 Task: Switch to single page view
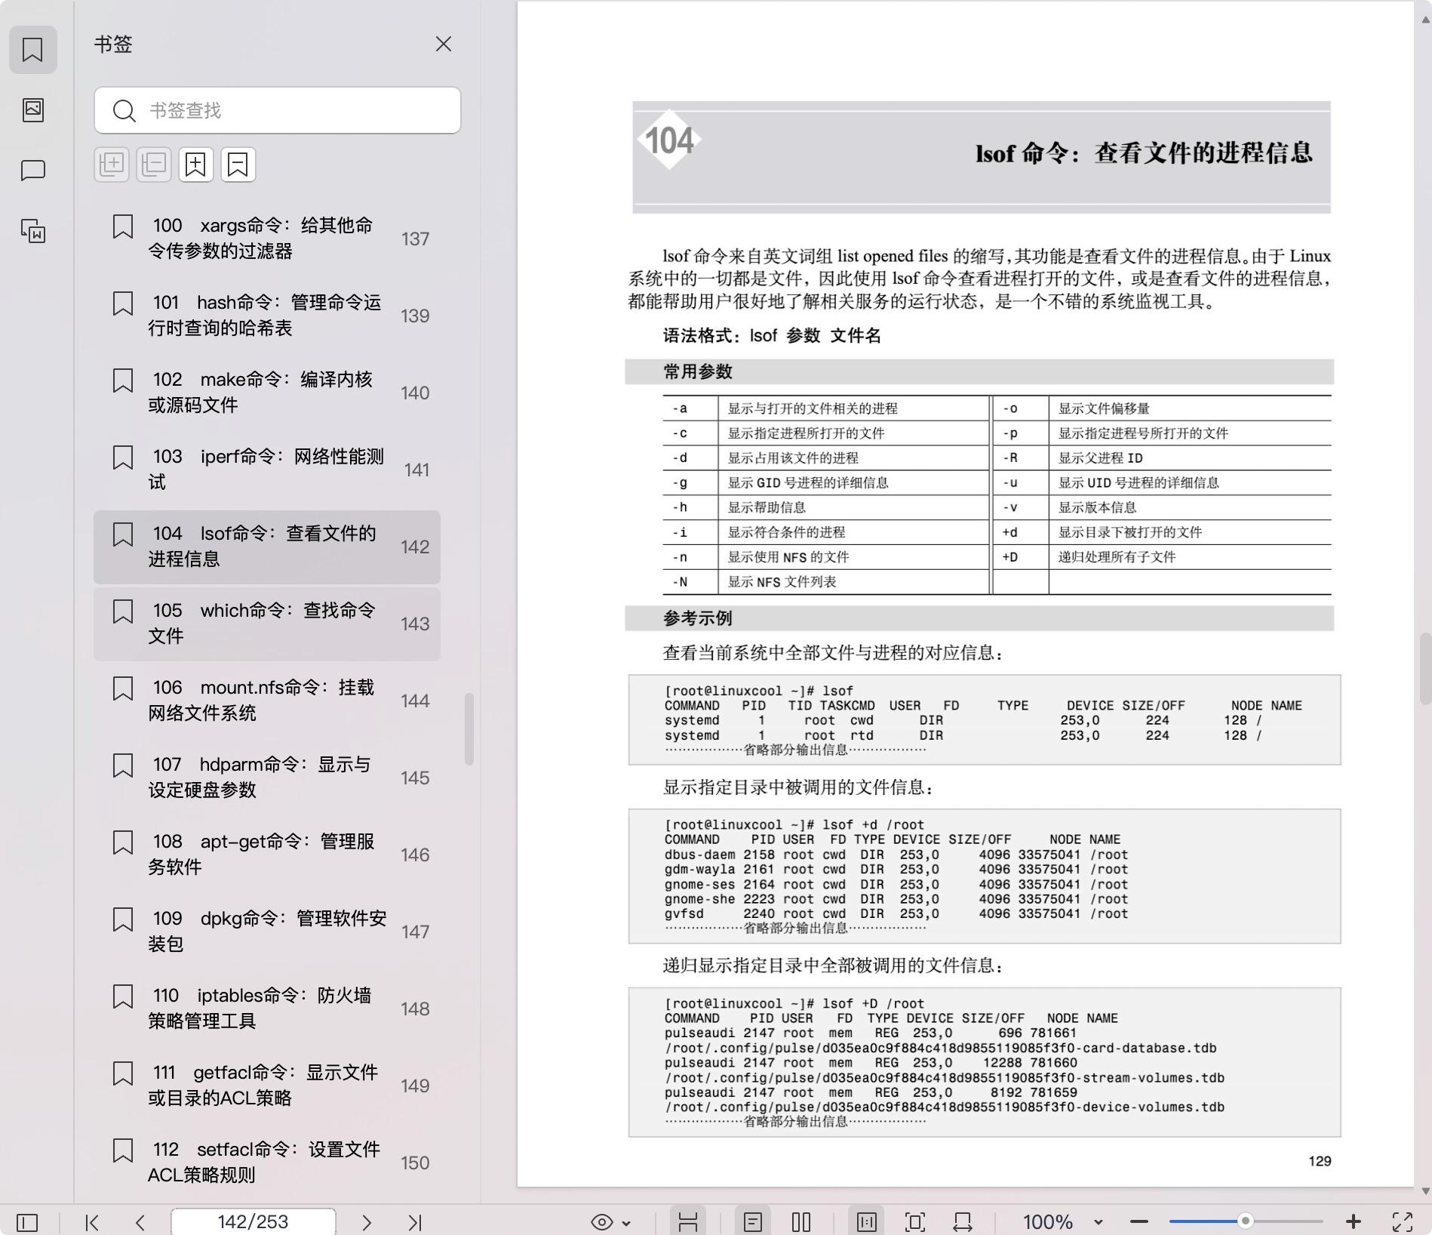point(753,1222)
